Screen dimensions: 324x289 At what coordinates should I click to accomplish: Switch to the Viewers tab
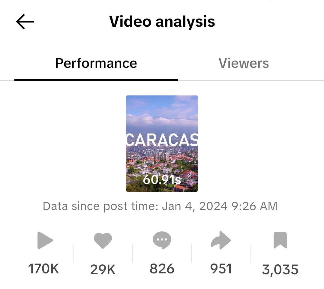(244, 63)
